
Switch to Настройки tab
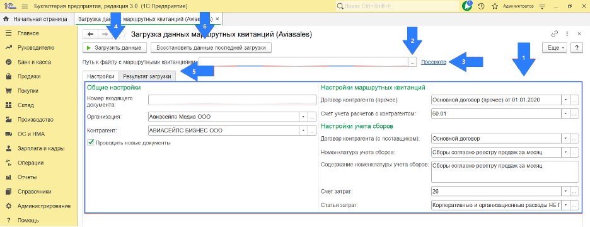click(x=101, y=76)
